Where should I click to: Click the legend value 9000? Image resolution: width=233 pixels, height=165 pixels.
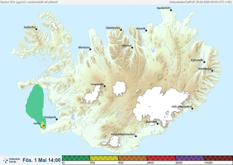179,163
